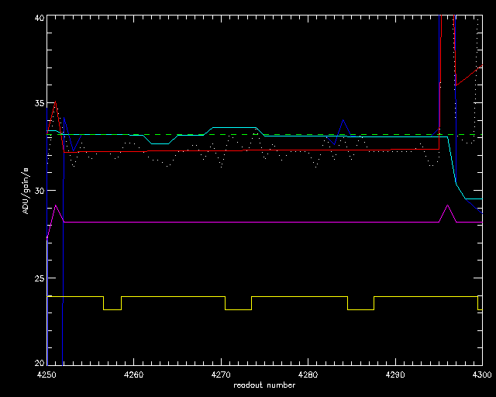Viewport: 496px width, 397px height.
Task: Click the y-axis tick label 30
Action: [x=40, y=191]
